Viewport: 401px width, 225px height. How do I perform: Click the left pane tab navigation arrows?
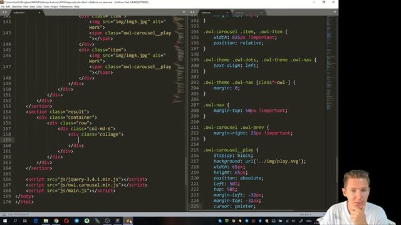pyautogui.click(x=4, y=12)
